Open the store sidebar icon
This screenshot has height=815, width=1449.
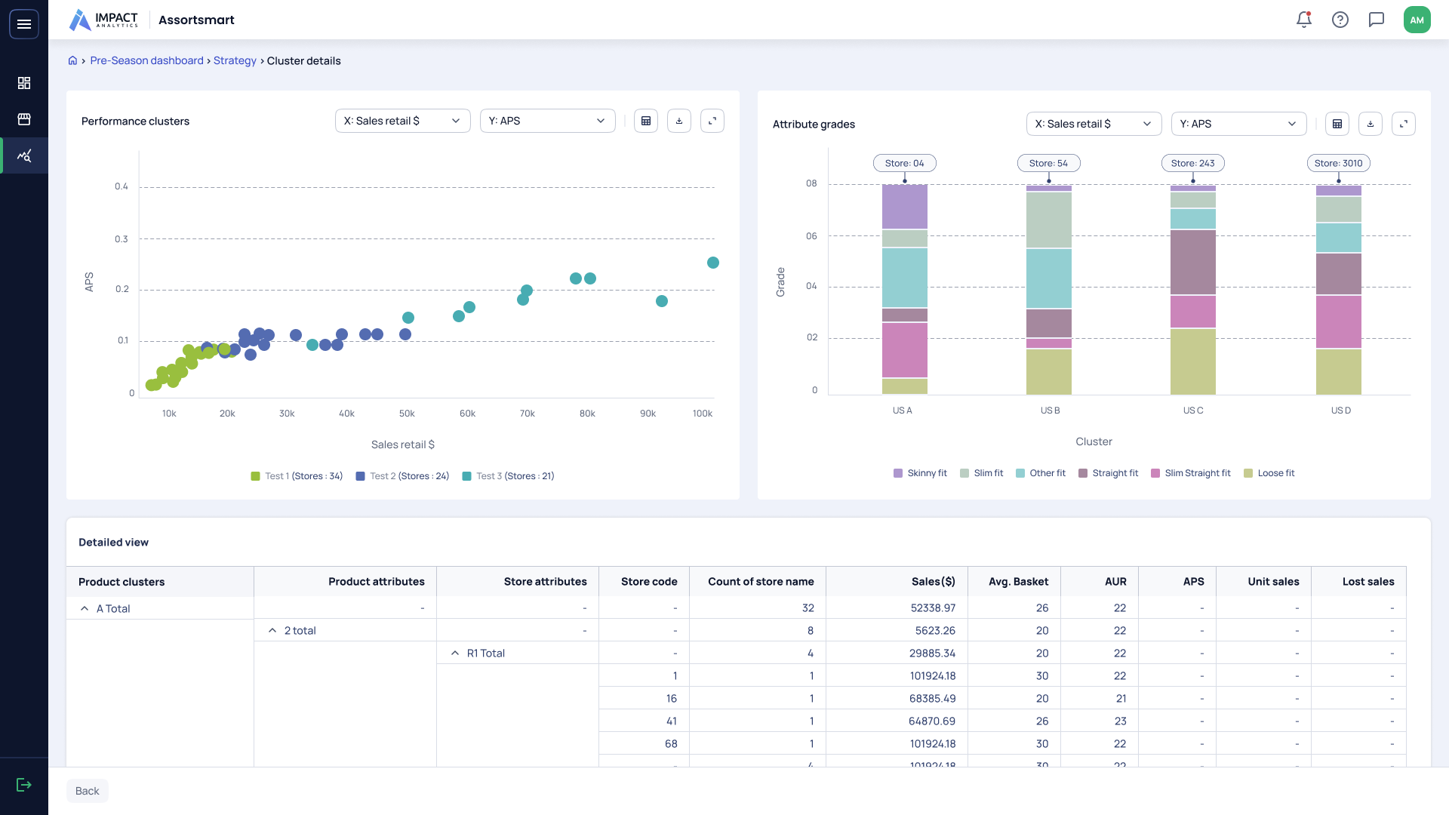[24, 119]
